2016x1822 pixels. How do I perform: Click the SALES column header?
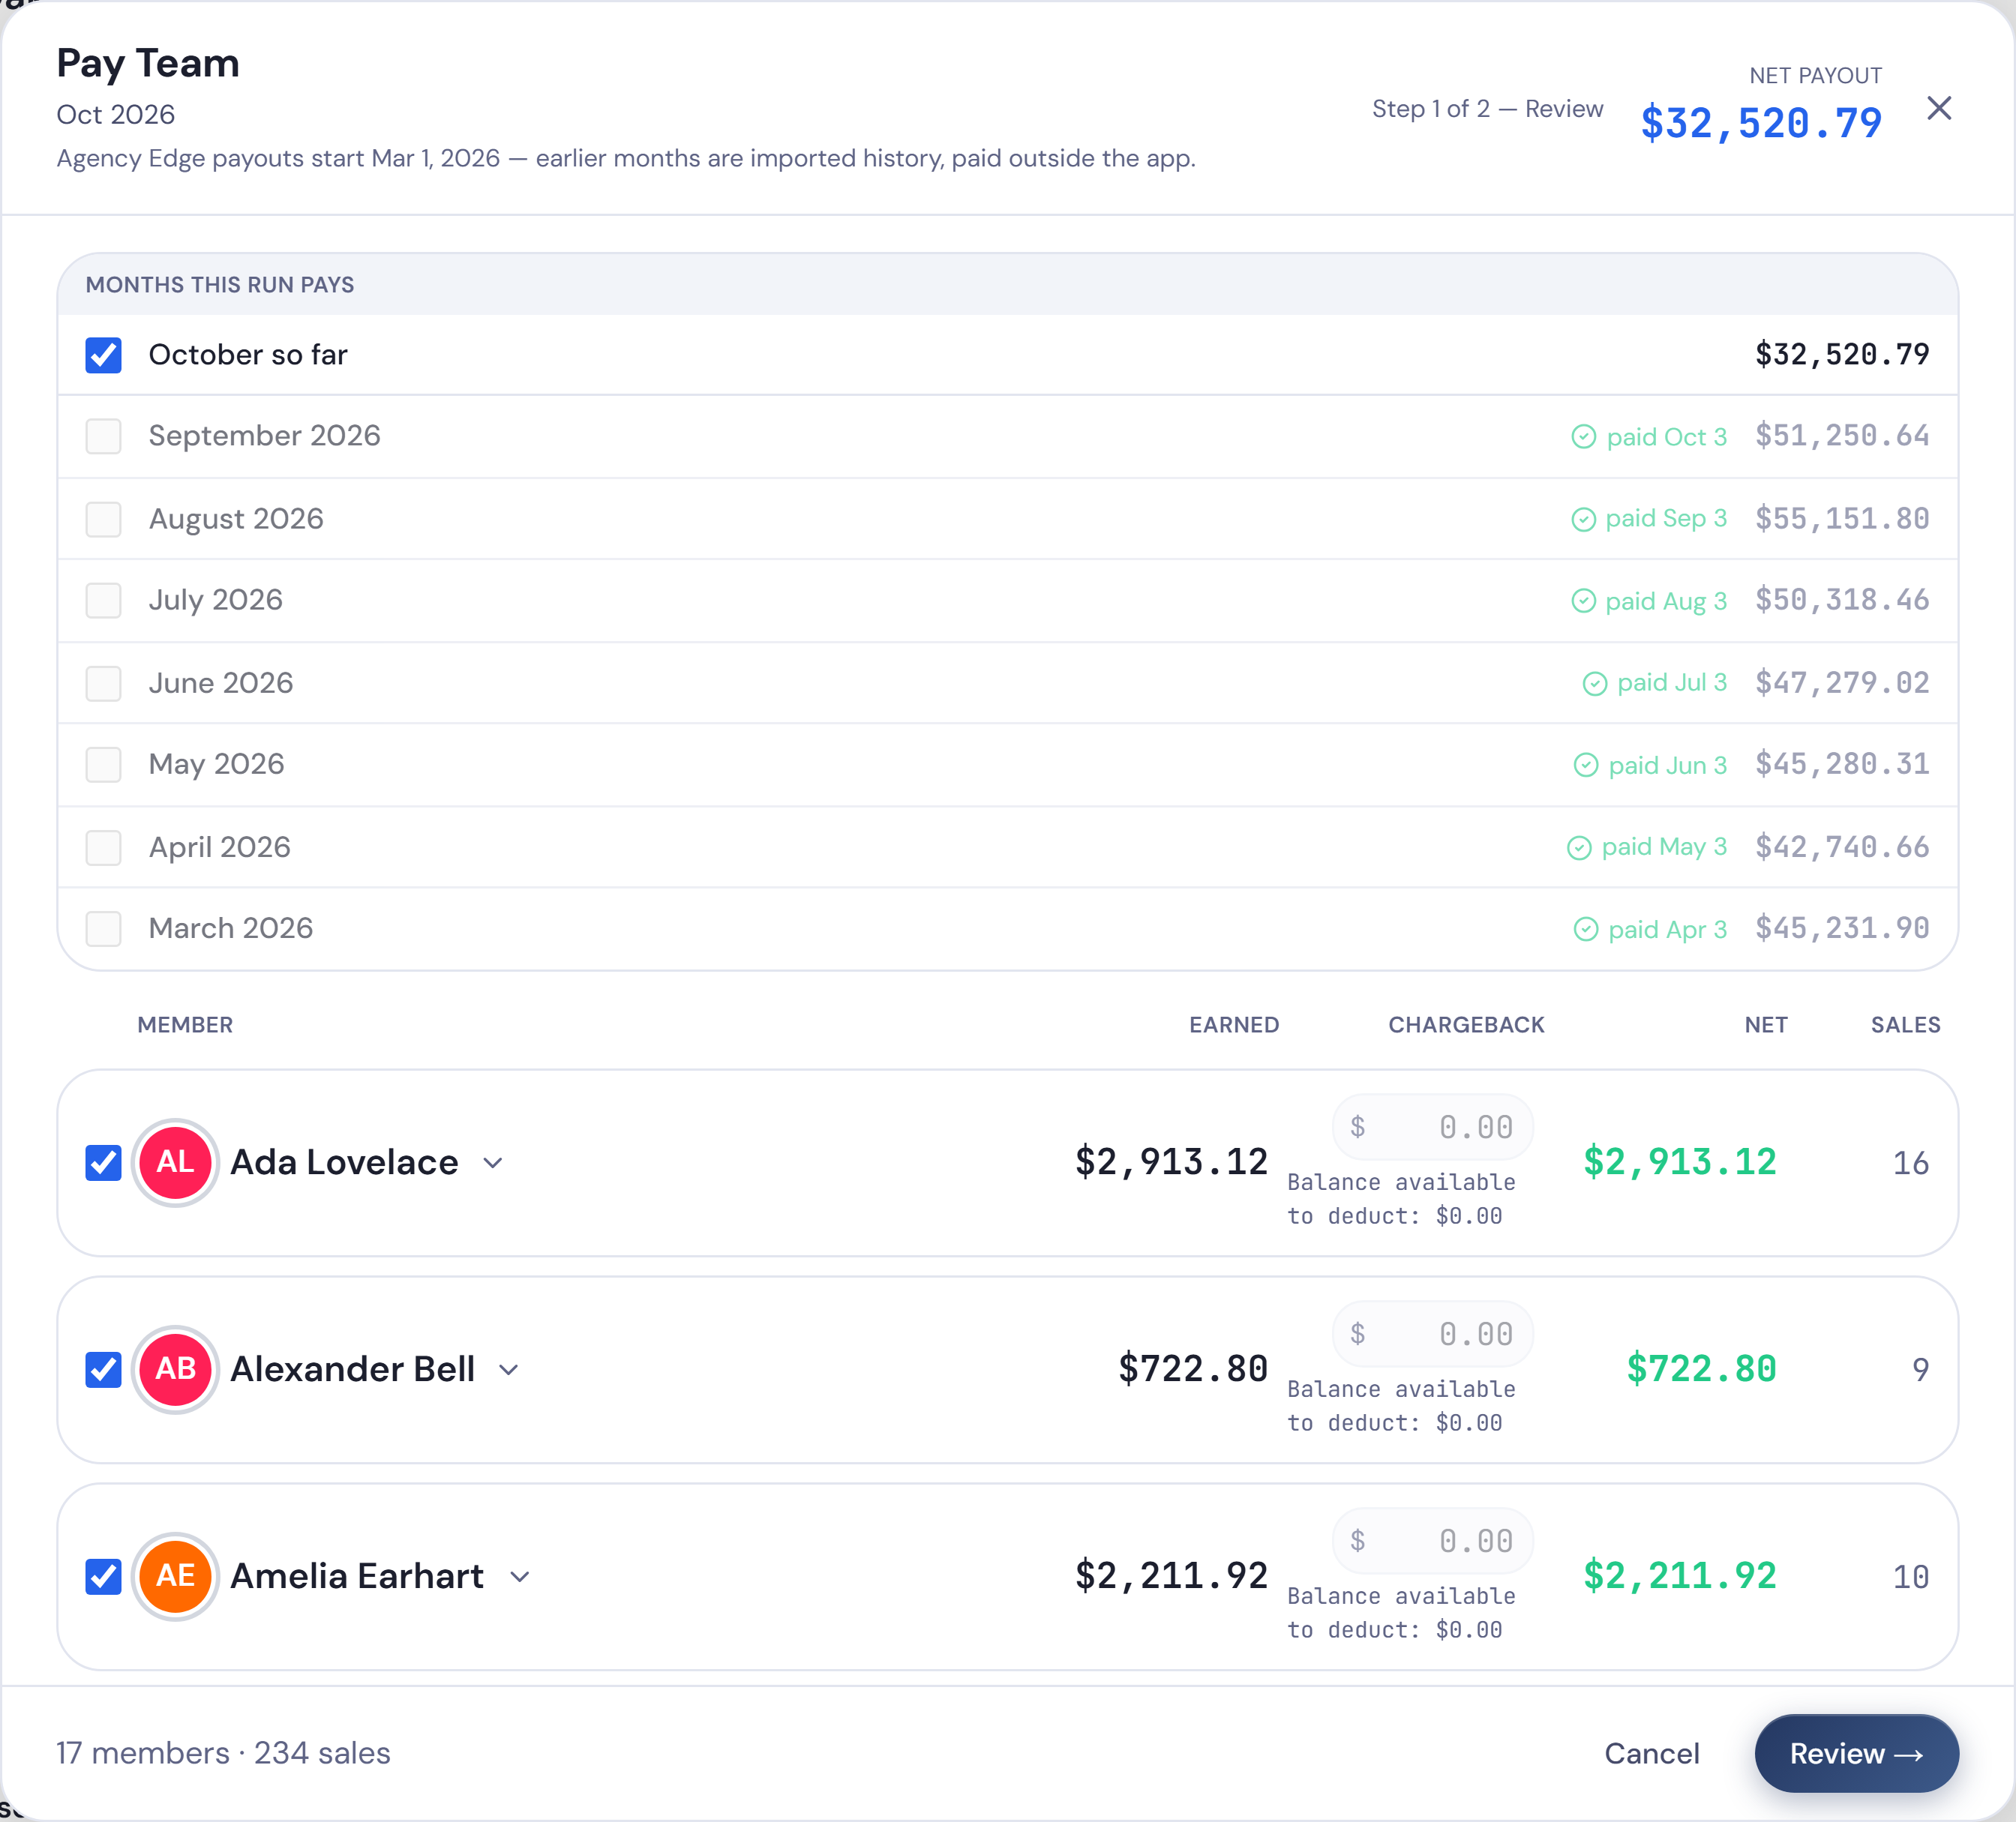click(x=1905, y=1024)
